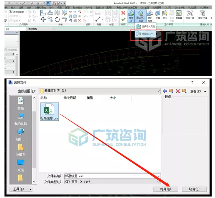
Task: Open the network places globe shortcut
Action: tap(21, 134)
